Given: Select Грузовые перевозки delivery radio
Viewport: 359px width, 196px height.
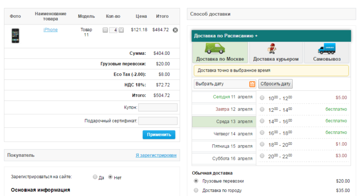Looking at the screenshot, I should (196, 181).
